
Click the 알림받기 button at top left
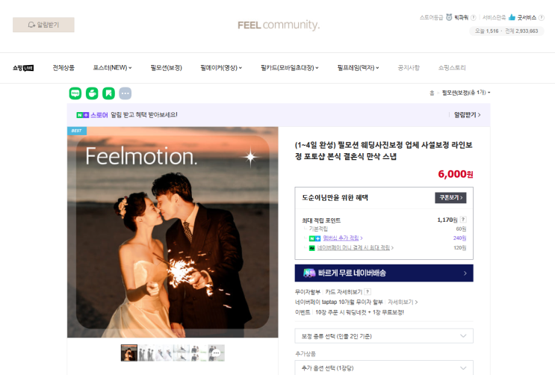point(43,25)
